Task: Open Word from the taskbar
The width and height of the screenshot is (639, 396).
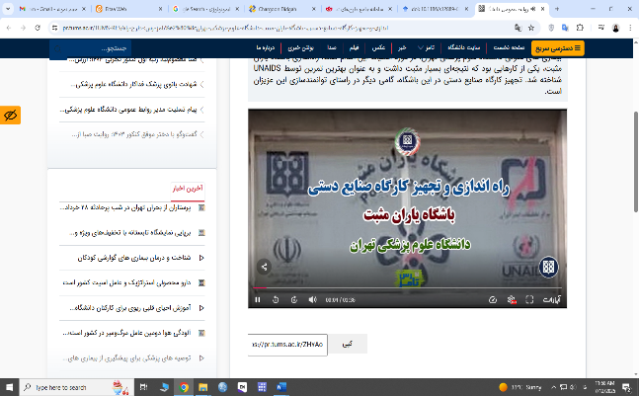Action: [x=281, y=387]
